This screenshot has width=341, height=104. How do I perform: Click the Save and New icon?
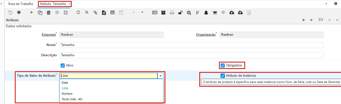coord(66,12)
